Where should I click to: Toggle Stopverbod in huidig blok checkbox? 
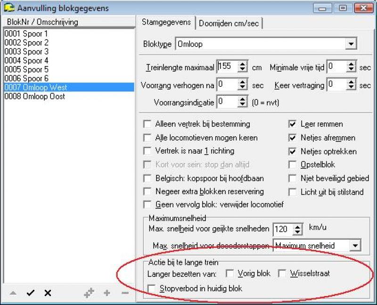click(152, 288)
